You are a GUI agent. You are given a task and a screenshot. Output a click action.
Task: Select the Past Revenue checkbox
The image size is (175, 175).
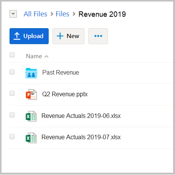pyautogui.click(x=12, y=72)
